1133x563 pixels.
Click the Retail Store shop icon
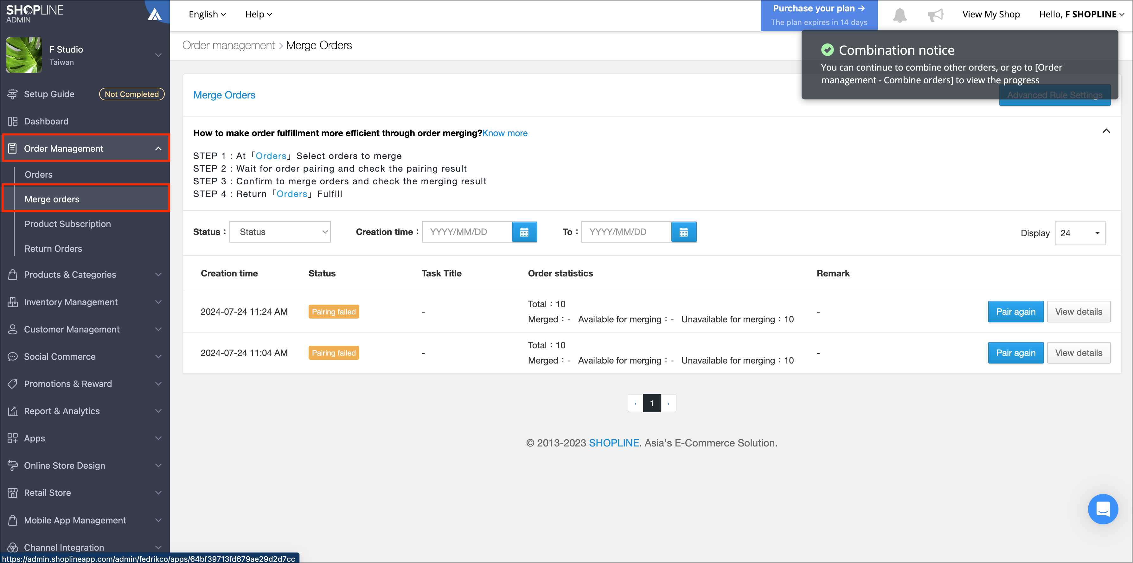point(13,493)
